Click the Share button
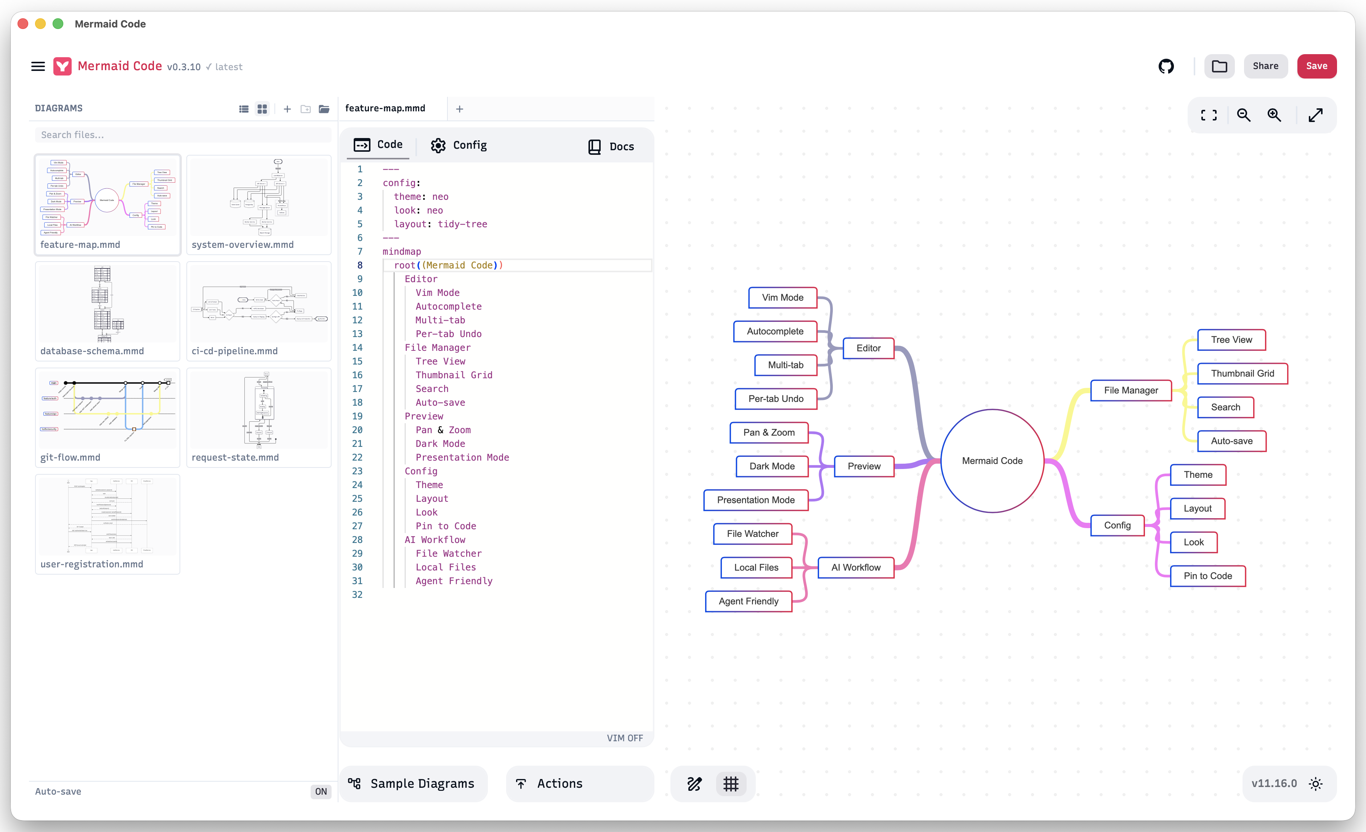Image resolution: width=1366 pixels, height=832 pixels. (1266, 67)
